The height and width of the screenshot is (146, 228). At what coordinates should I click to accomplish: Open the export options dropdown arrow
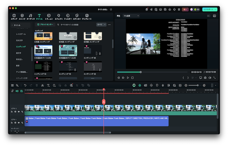tap(215, 9)
